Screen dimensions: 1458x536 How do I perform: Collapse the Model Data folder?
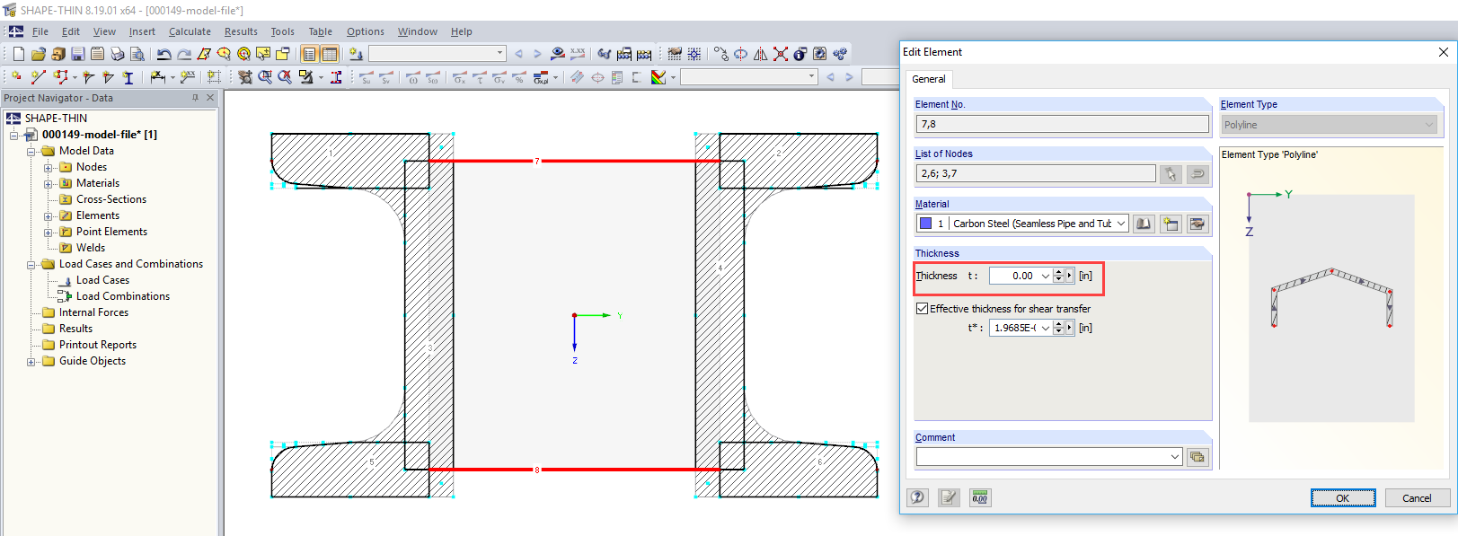[31, 152]
